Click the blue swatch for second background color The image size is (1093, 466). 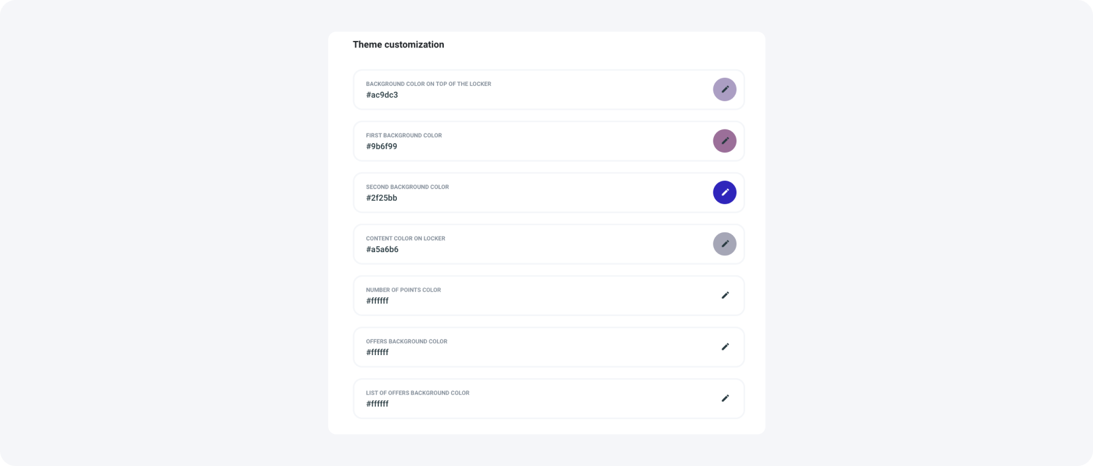click(724, 192)
